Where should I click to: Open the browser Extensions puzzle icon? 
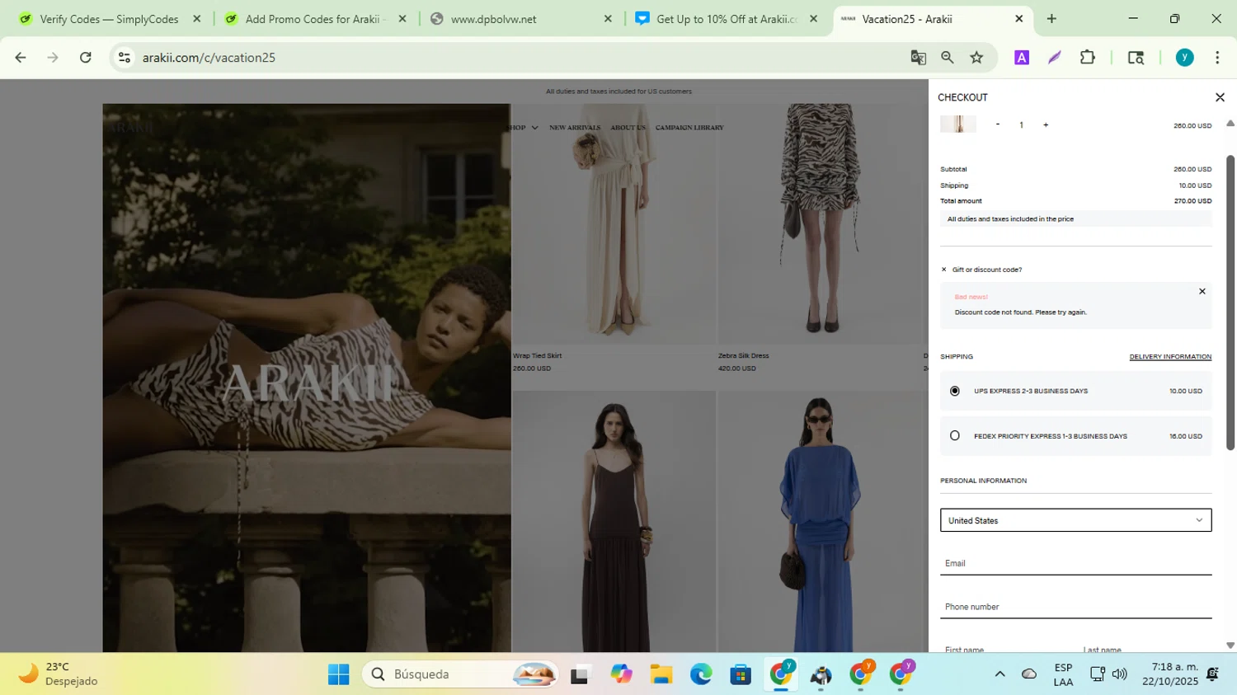[x=1087, y=58]
